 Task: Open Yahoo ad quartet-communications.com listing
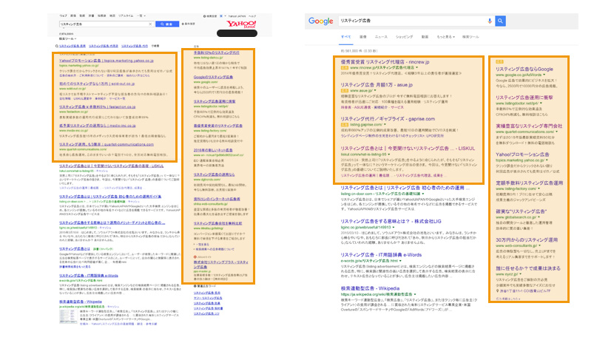coord(106,144)
